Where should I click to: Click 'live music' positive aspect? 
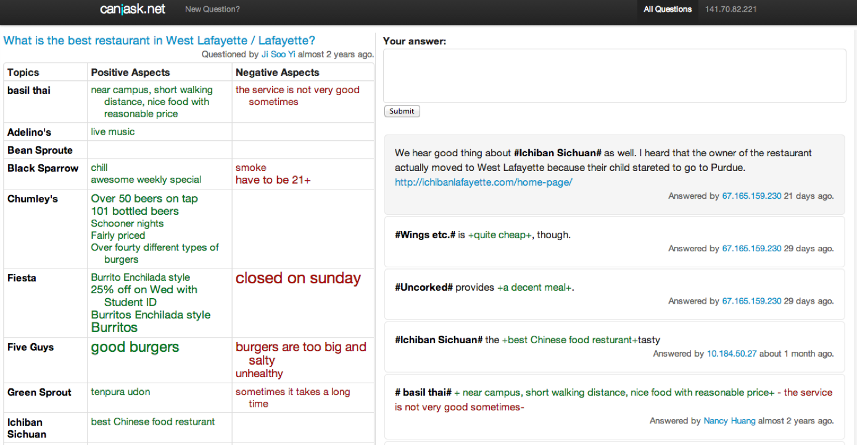point(112,131)
